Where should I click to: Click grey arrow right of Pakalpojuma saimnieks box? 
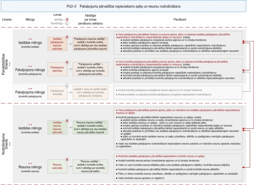click(70, 69)
